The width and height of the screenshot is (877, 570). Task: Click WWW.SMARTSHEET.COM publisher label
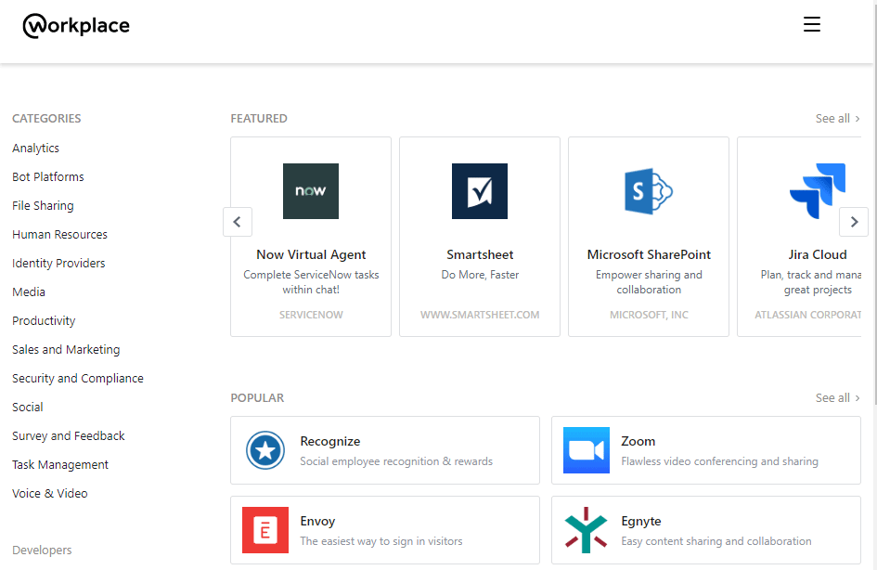[x=480, y=315]
